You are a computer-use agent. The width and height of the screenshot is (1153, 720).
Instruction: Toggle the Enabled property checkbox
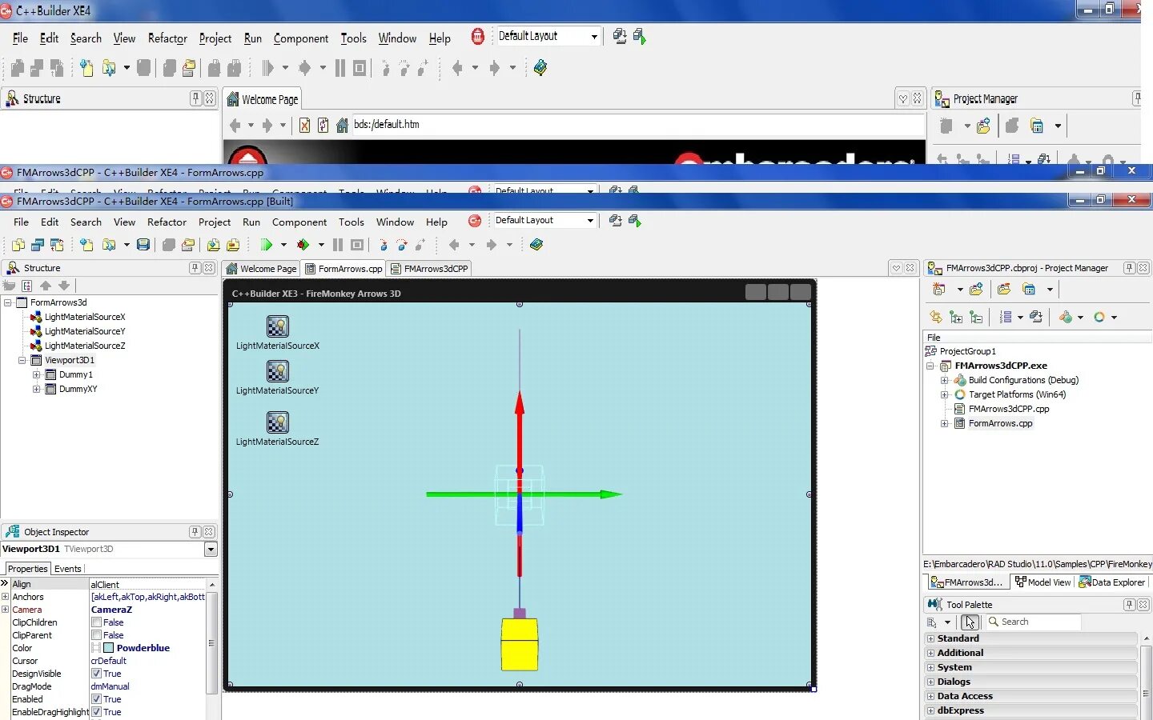tap(96, 699)
